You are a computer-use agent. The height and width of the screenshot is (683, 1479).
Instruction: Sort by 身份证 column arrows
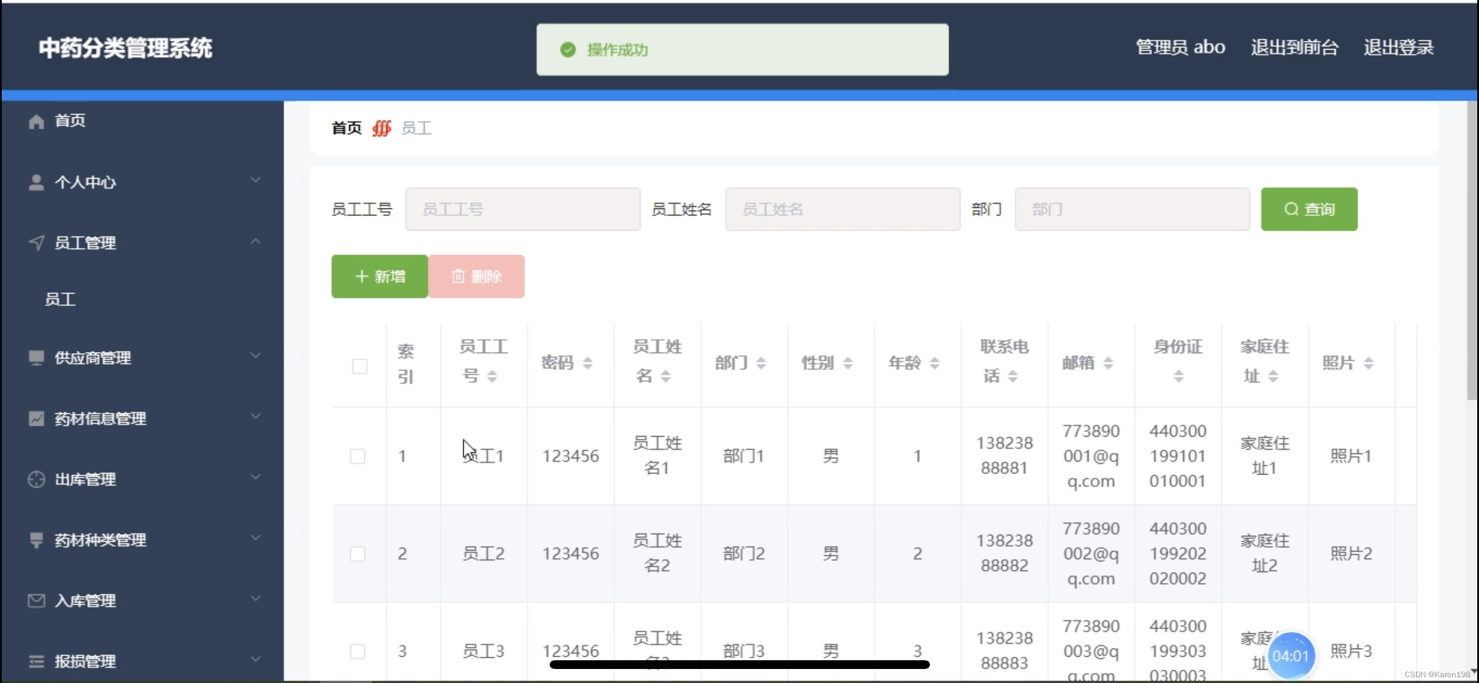coord(1179,376)
